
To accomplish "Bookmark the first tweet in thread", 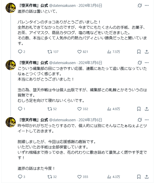I will [139, 52].
